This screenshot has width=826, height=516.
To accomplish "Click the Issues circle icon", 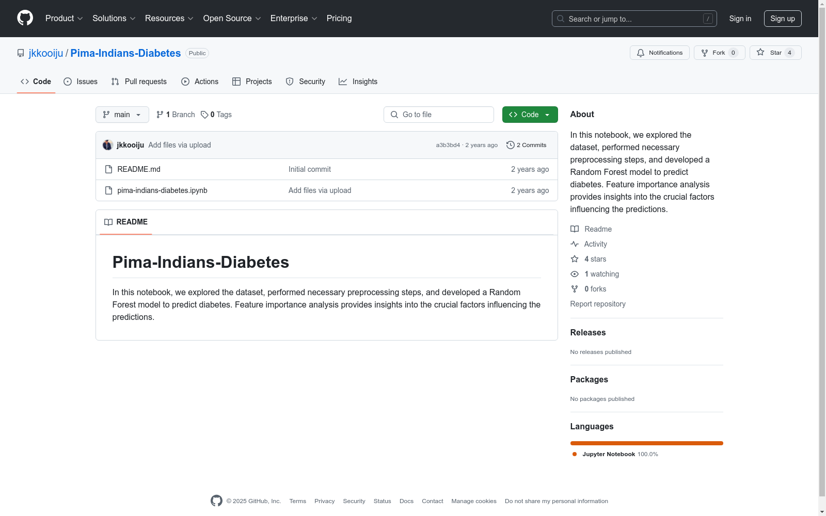I will tap(68, 82).
